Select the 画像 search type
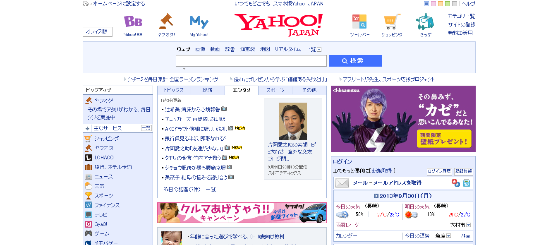This screenshot has width=558, height=245. click(x=200, y=49)
